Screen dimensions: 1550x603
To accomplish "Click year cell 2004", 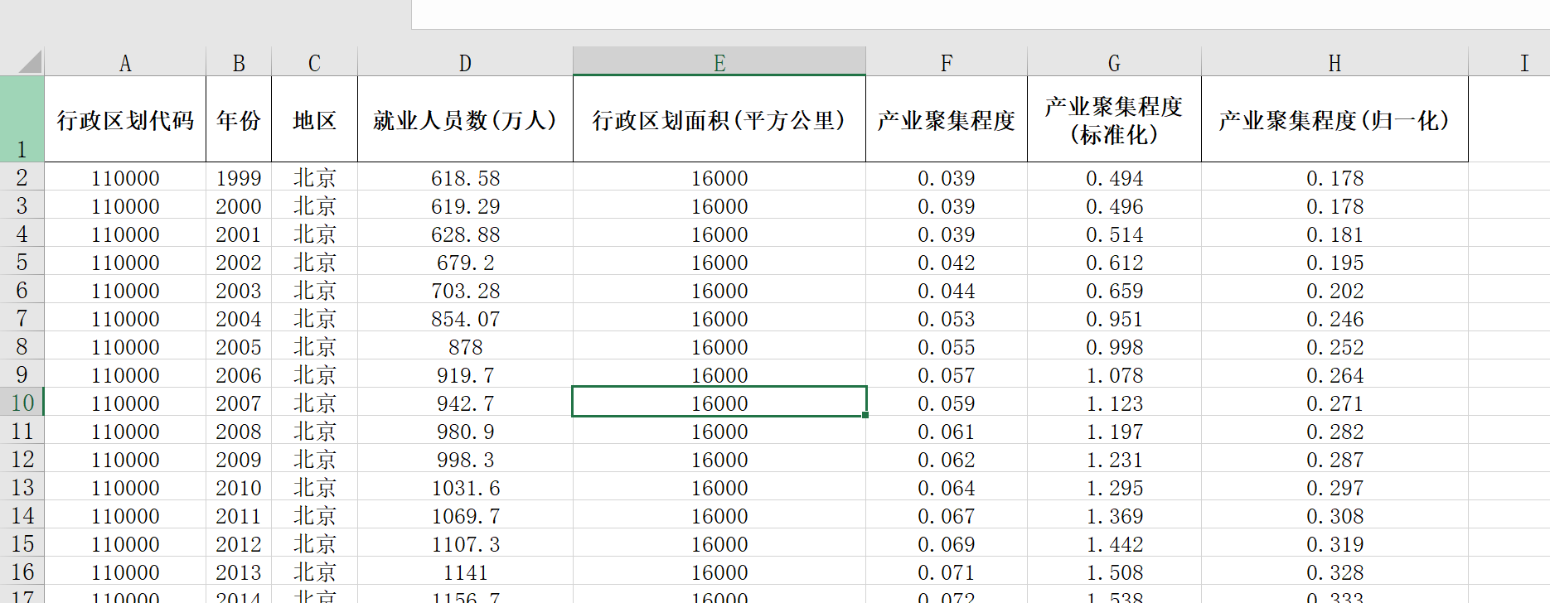I will coord(239,318).
